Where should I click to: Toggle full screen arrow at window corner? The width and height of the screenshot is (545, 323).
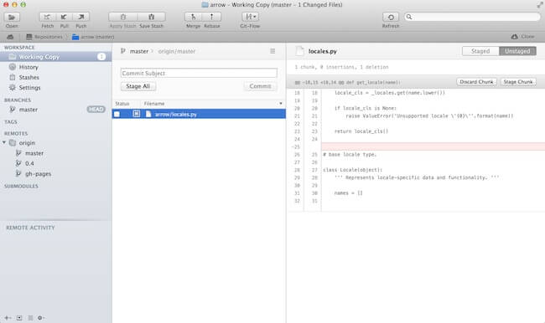[x=539, y=4]
